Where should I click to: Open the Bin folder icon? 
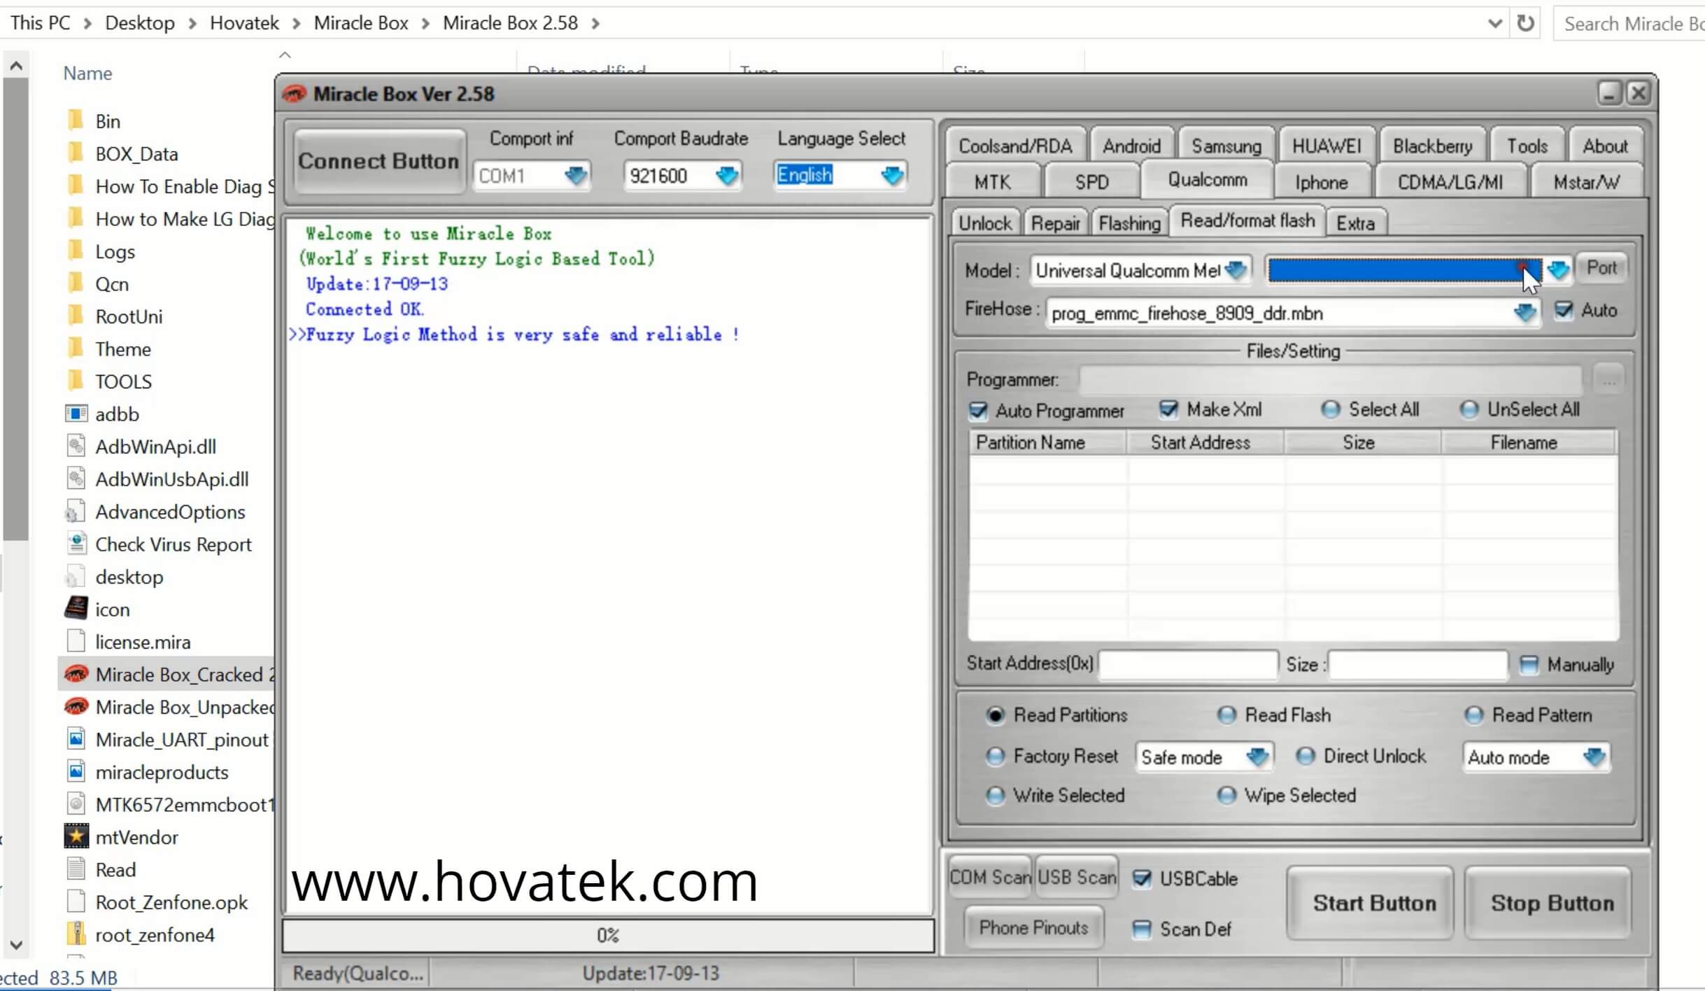pyautogui.click(x=76, y=120)
